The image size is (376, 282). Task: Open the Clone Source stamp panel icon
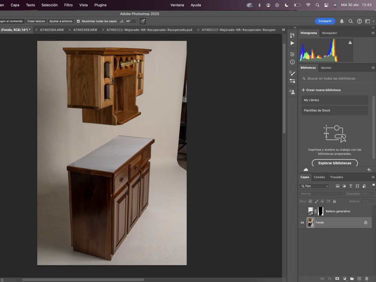(292, 92)
